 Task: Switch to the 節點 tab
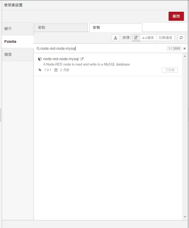(61, 27)
